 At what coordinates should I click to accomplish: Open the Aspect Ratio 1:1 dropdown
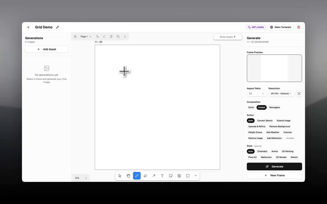pyautogui.click(x=257, y=94)
